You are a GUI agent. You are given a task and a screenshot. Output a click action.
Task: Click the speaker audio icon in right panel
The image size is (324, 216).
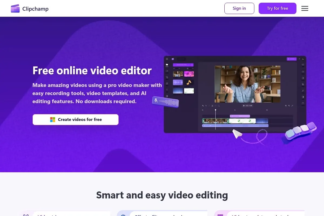click(303, 72)
